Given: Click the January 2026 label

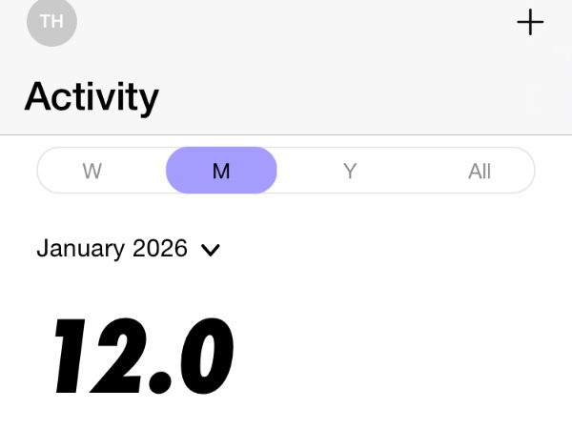Looking at the screenshot, I should (112, 249).
